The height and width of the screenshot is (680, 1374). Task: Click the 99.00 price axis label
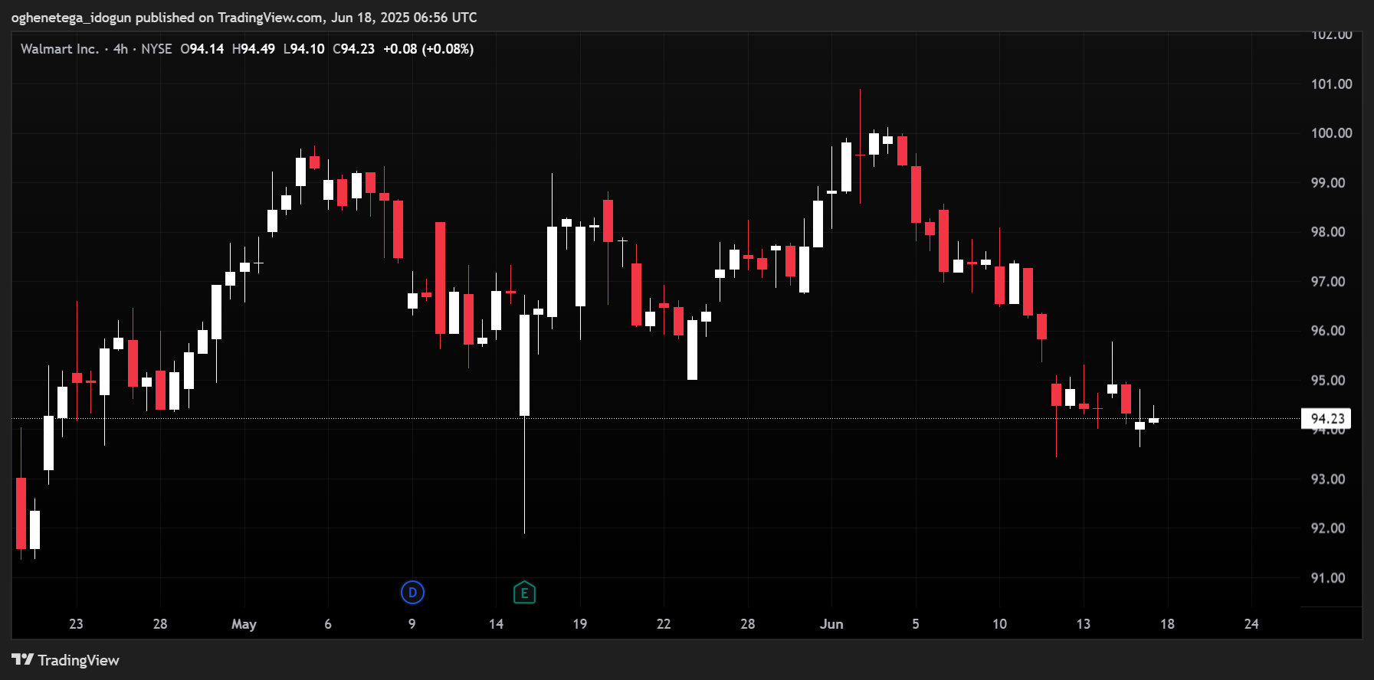click(x=1328, y=183)
